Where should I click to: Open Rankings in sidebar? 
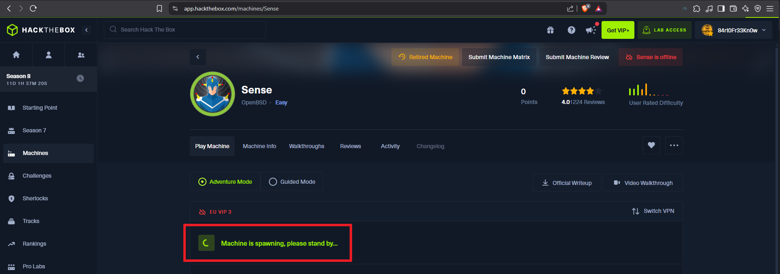[x=48, y=244]
